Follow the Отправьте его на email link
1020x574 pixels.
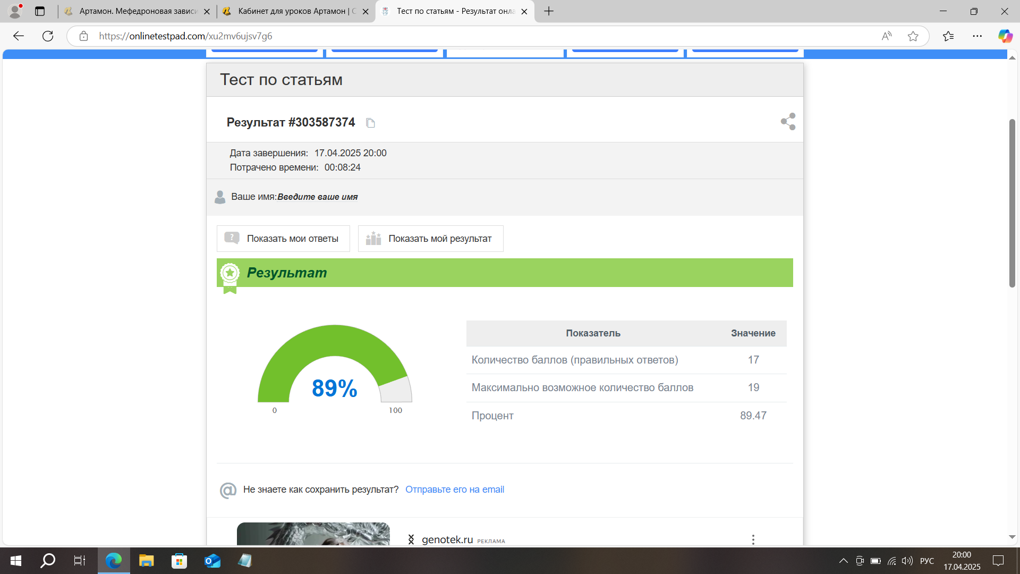[454, 489]
